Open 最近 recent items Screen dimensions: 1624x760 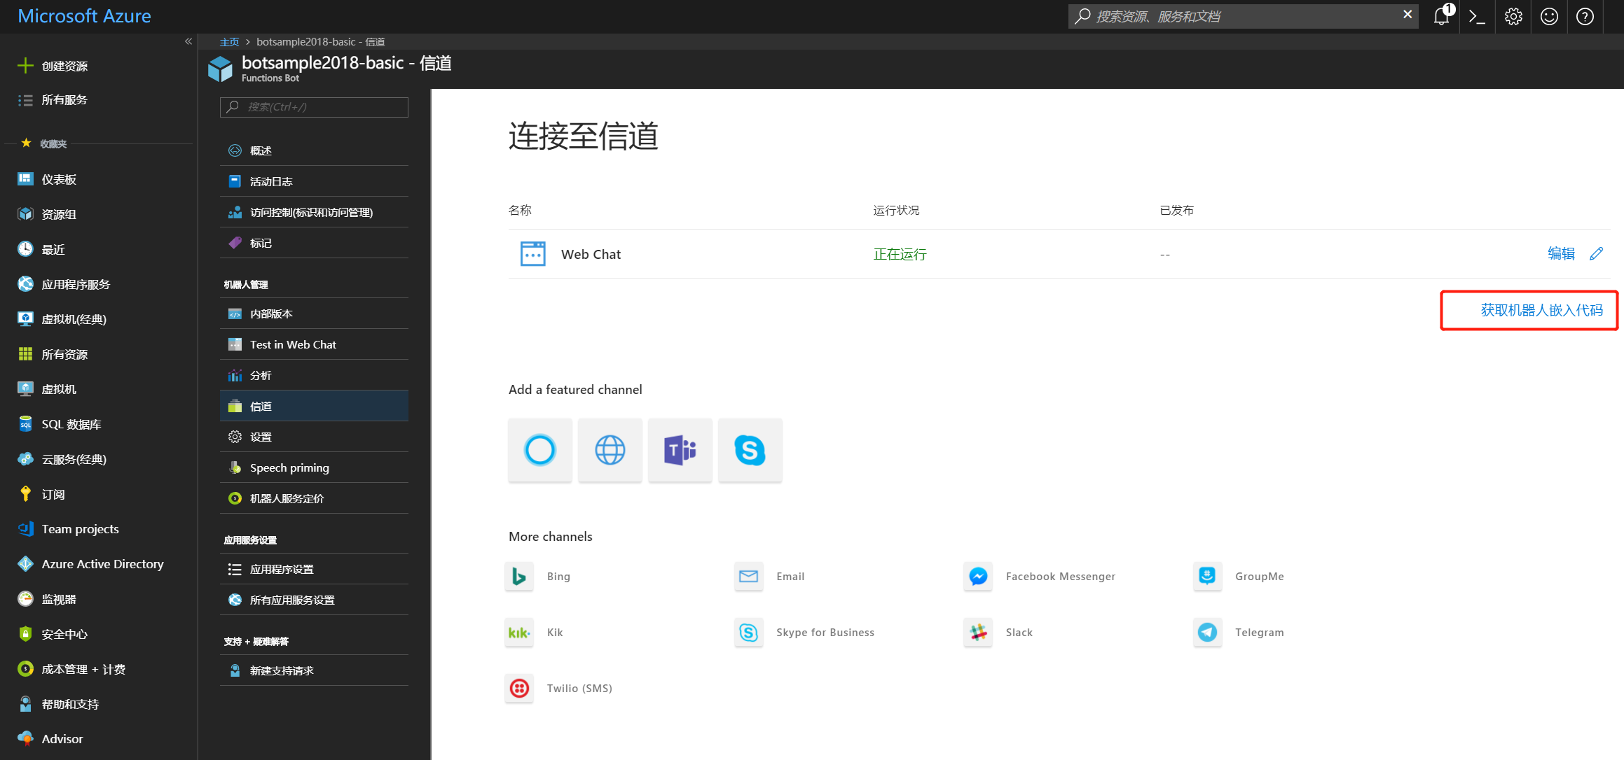click(53, 249)
